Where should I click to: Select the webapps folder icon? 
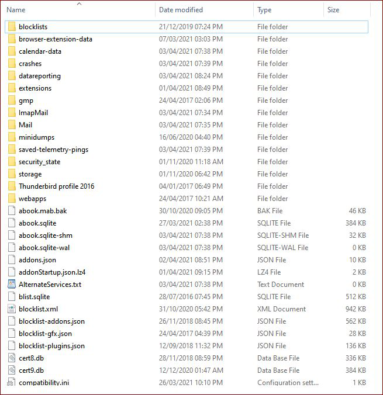(12, 199)
